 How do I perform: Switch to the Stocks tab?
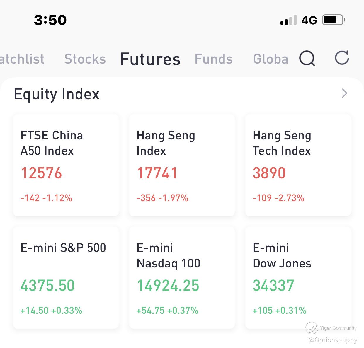tap(85, 59)
